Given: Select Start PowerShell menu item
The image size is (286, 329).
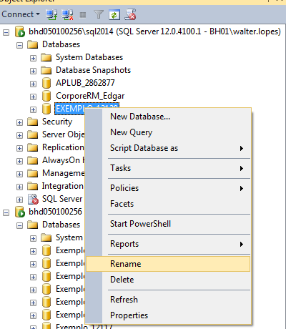Looking at the screenshot, I should pos(168,224).
